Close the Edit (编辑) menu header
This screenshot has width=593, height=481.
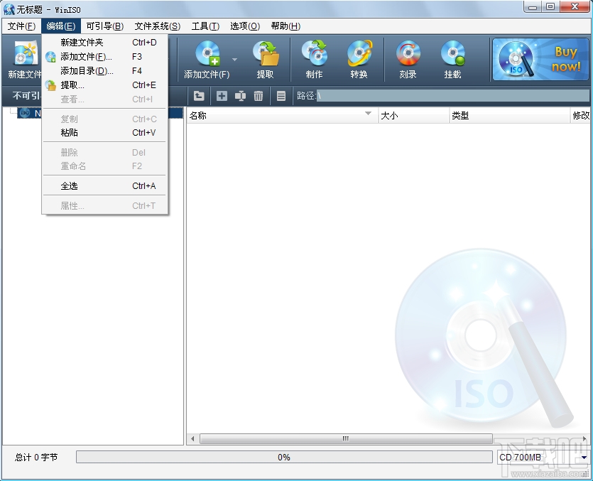coord(61,26)
